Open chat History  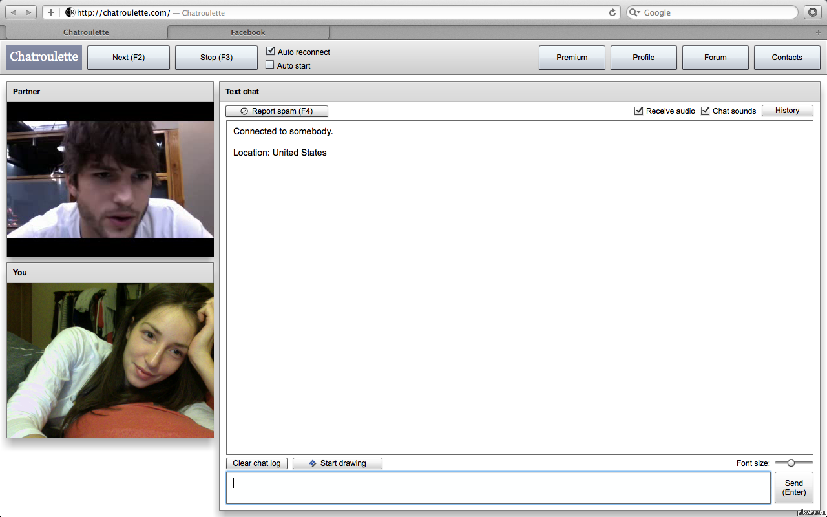click(787, 111)
